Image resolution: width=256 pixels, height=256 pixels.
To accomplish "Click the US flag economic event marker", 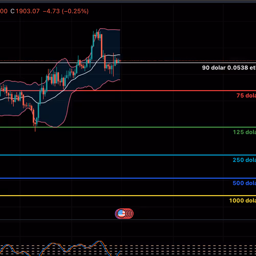I will (x=121, y=214).
